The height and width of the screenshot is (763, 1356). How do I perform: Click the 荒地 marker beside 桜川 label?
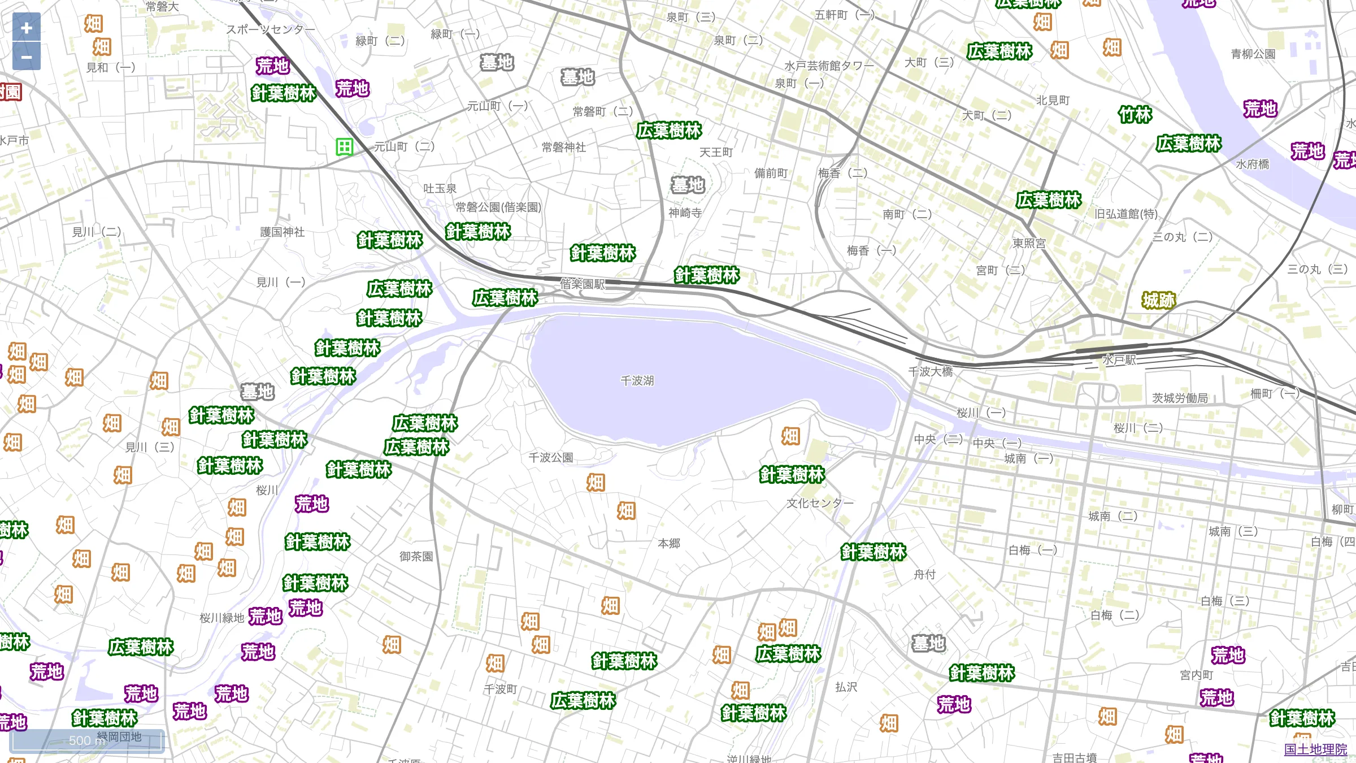311,504
